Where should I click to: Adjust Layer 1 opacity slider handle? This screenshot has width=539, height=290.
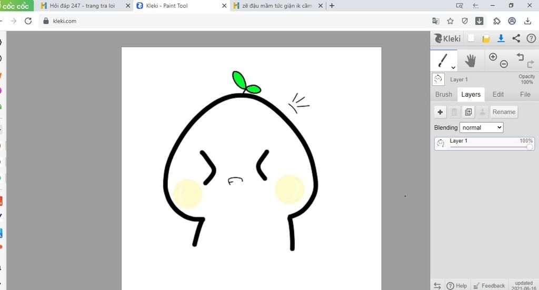pyautogui.click(x=530, y=147)
